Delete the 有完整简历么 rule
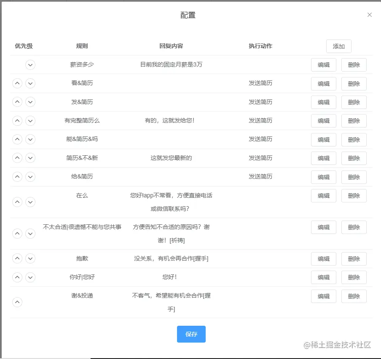 (x=354, y=121)
